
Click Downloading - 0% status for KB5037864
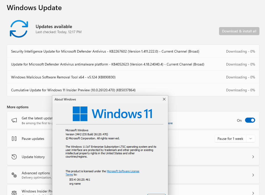point(240,90)
